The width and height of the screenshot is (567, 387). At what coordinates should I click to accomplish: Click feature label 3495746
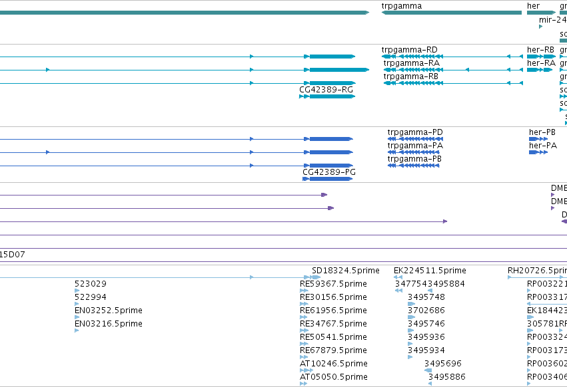point(426,323)
